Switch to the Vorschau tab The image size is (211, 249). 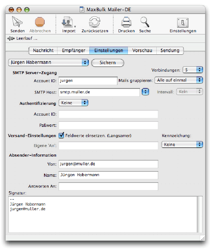[142, 51]
